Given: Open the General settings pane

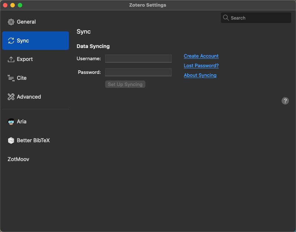Looking at the screenshot, I should pos(36,22).
